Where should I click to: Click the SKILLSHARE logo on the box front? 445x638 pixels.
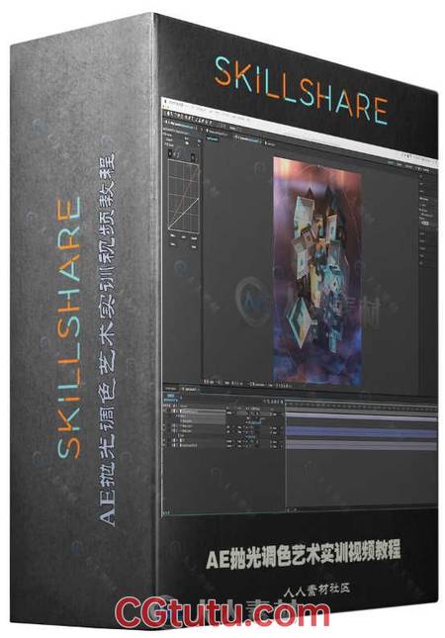(x=301, y=91)
